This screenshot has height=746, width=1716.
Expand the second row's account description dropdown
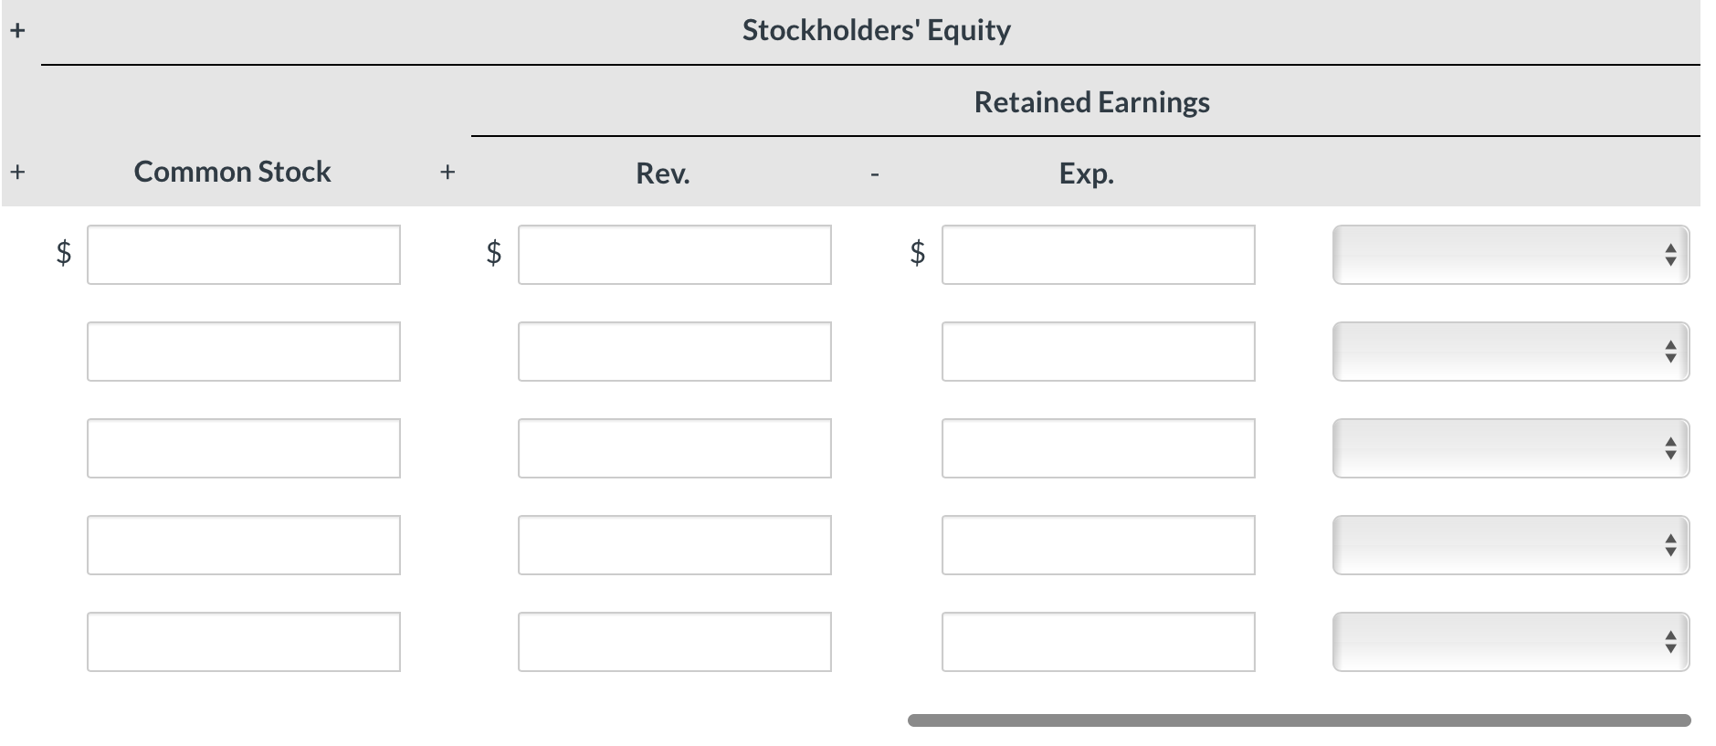point(1510,352)
